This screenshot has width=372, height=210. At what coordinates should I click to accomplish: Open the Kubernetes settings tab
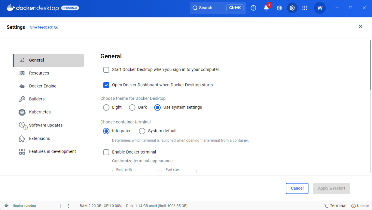(40, 112)
